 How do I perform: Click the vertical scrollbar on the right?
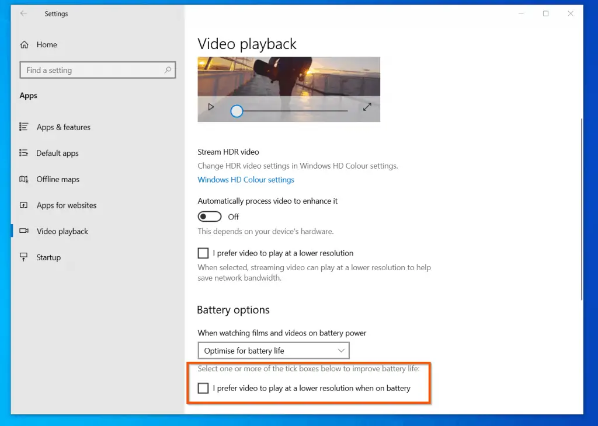click(580, 210)
